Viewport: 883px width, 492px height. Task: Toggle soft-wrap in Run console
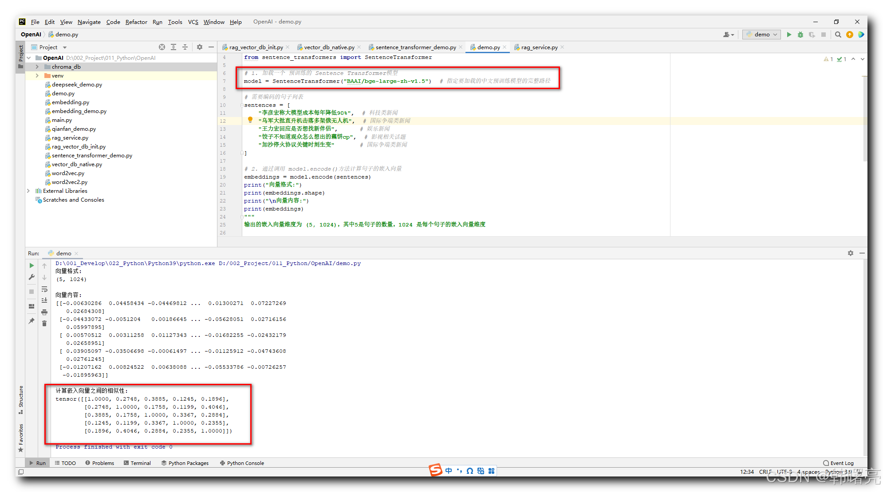coord(44,289)
